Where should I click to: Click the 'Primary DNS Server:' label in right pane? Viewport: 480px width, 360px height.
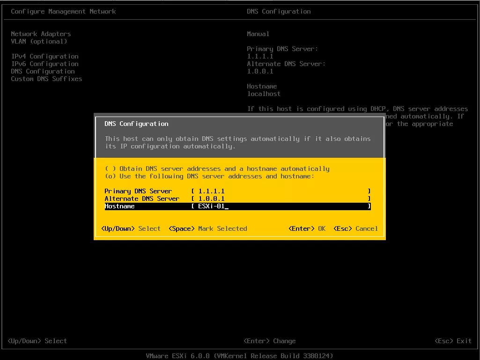(x=282, y=49)
